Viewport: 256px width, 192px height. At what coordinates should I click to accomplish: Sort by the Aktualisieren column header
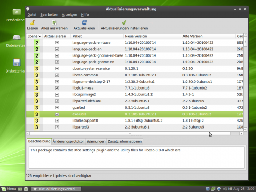57,36
